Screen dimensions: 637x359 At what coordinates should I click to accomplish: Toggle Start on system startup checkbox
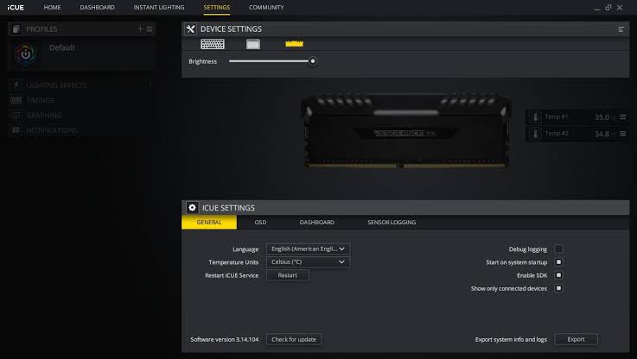click(559, 262)
